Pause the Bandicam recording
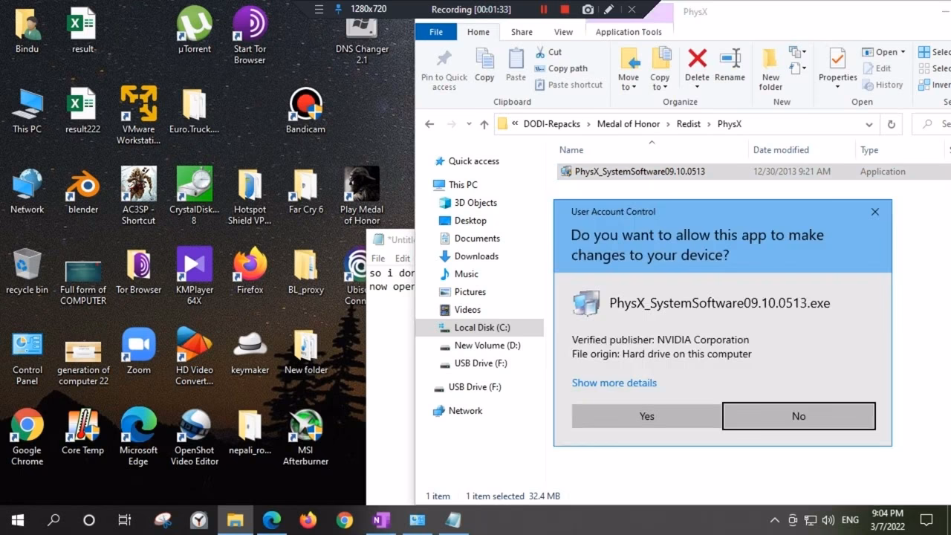Image resolution: width=951 pixels, height=535 pixels. pos(544,10)
